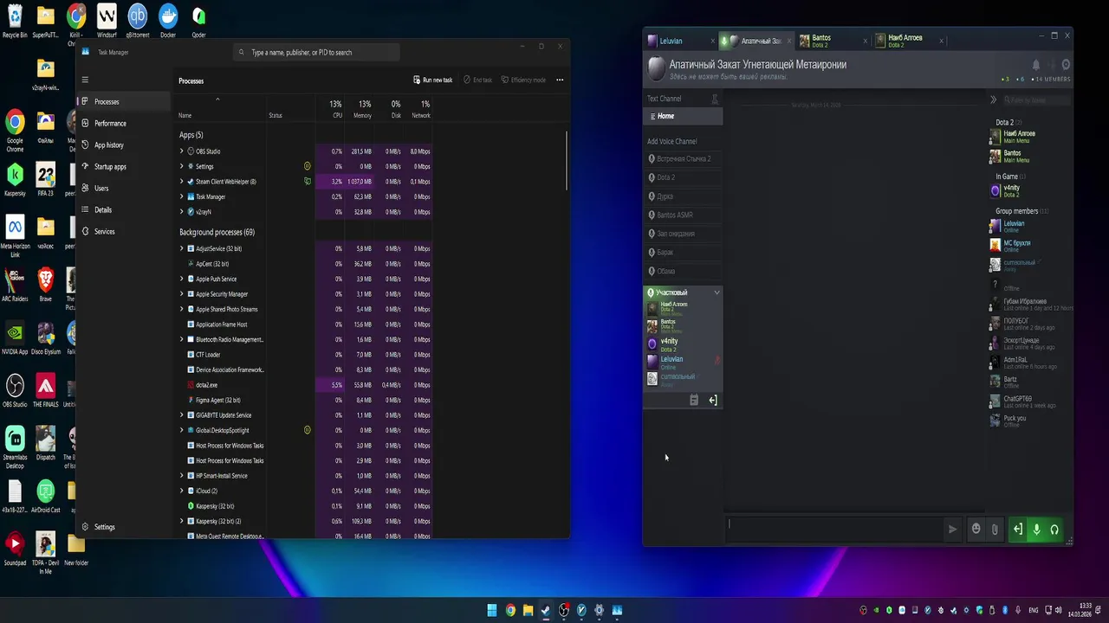Expand the OBS Studio process row

click(x=181, y=151)
